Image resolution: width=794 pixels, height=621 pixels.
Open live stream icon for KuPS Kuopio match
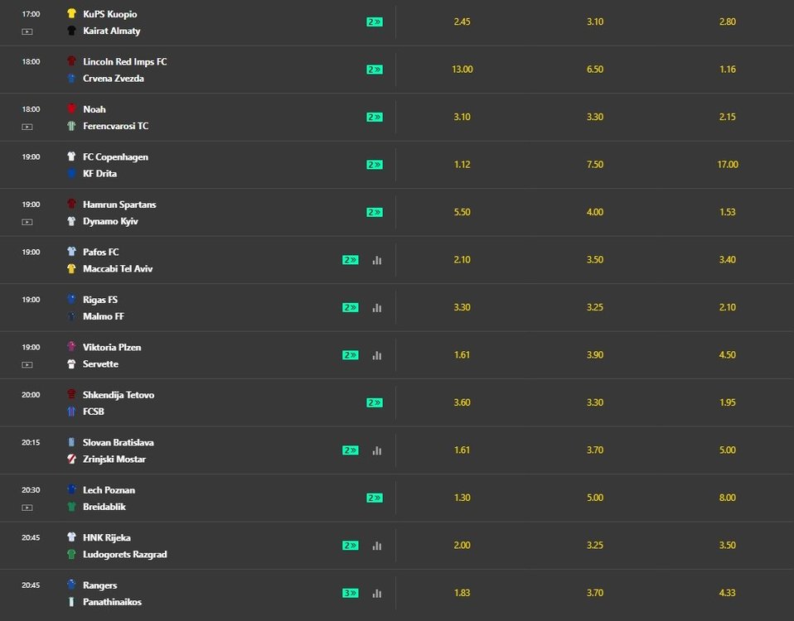coord(27,31)
